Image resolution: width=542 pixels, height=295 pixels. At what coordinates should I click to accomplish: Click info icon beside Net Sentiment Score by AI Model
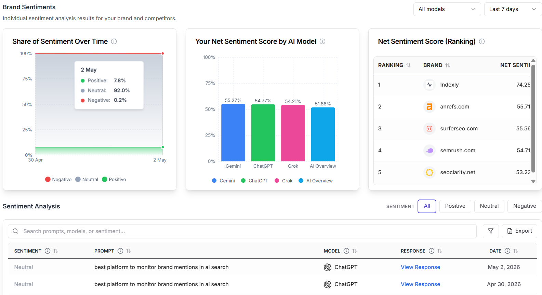coord(322,41)
